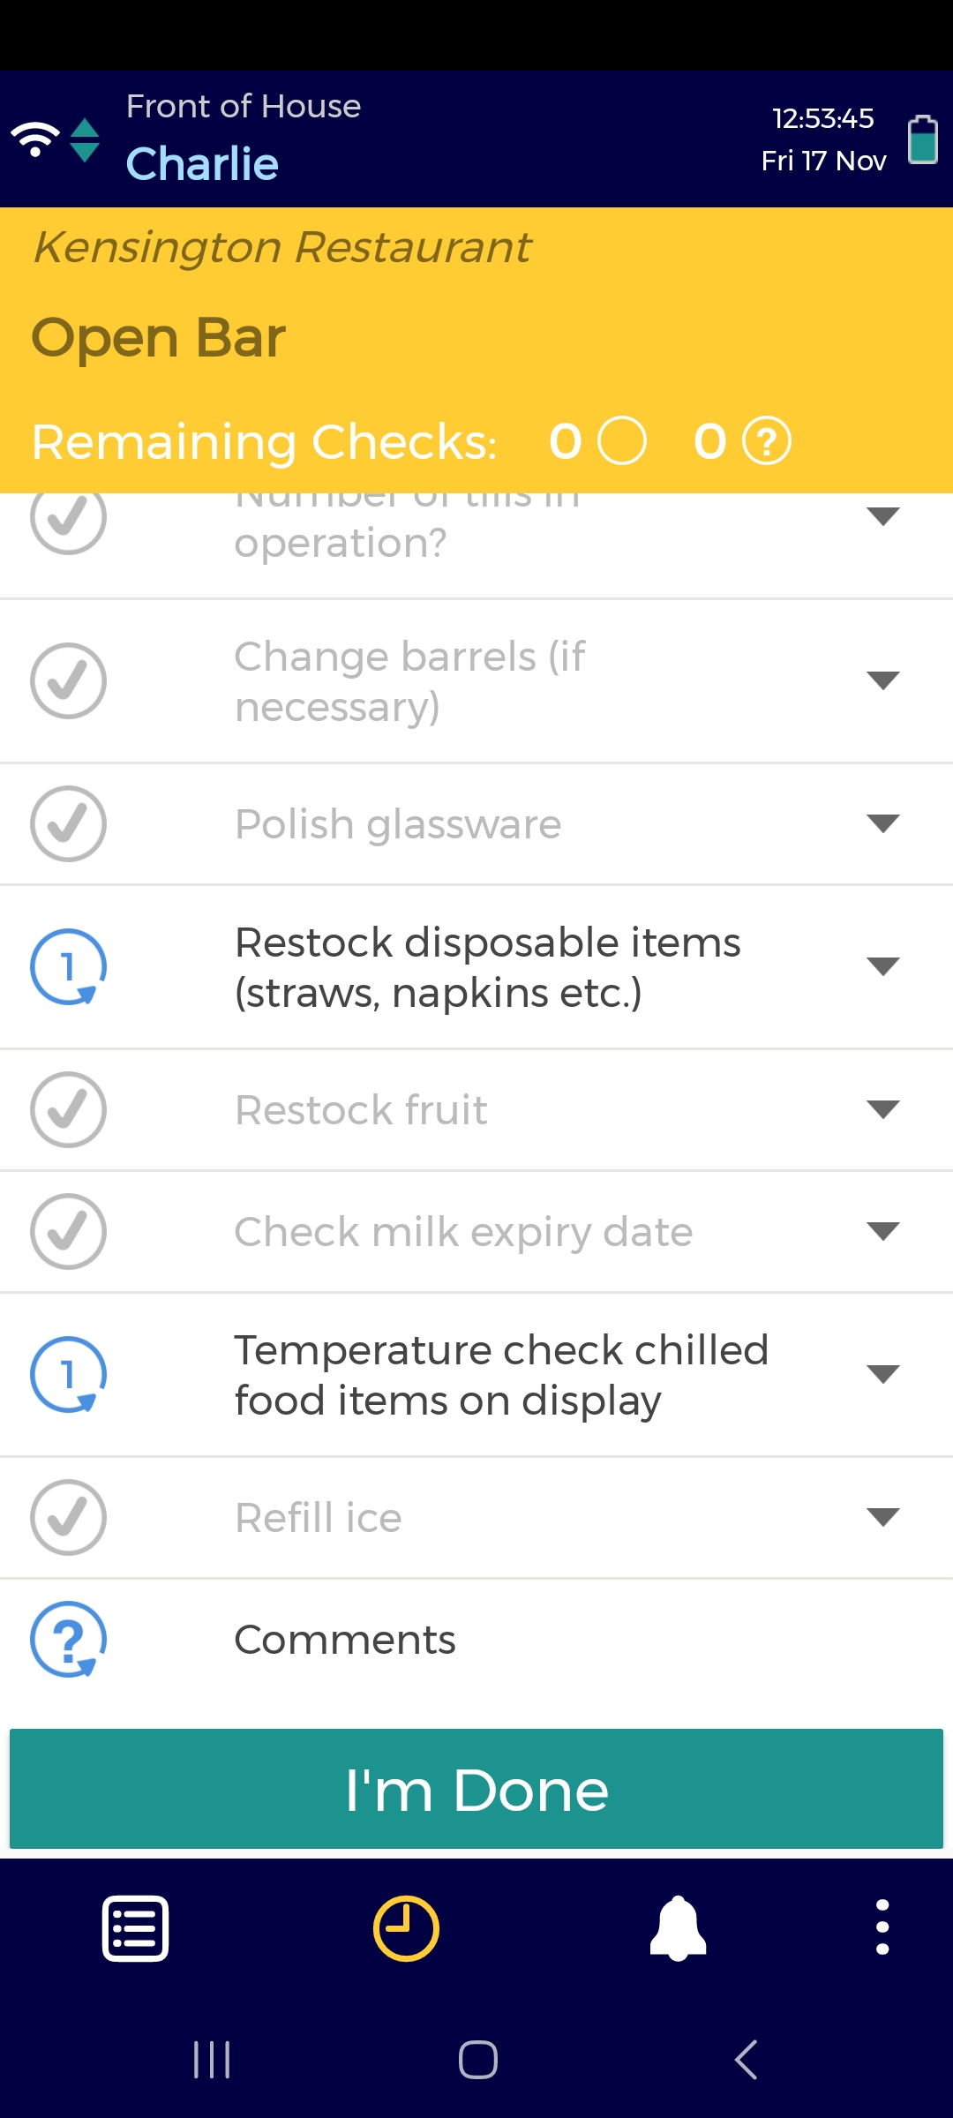Toggle the Polish glassware check mark
Screen dimensions: 953x2118
(69, 824)
